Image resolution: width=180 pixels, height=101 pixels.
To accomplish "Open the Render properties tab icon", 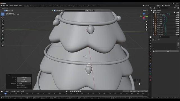I will pyautogui.click(x=150, y=44).
